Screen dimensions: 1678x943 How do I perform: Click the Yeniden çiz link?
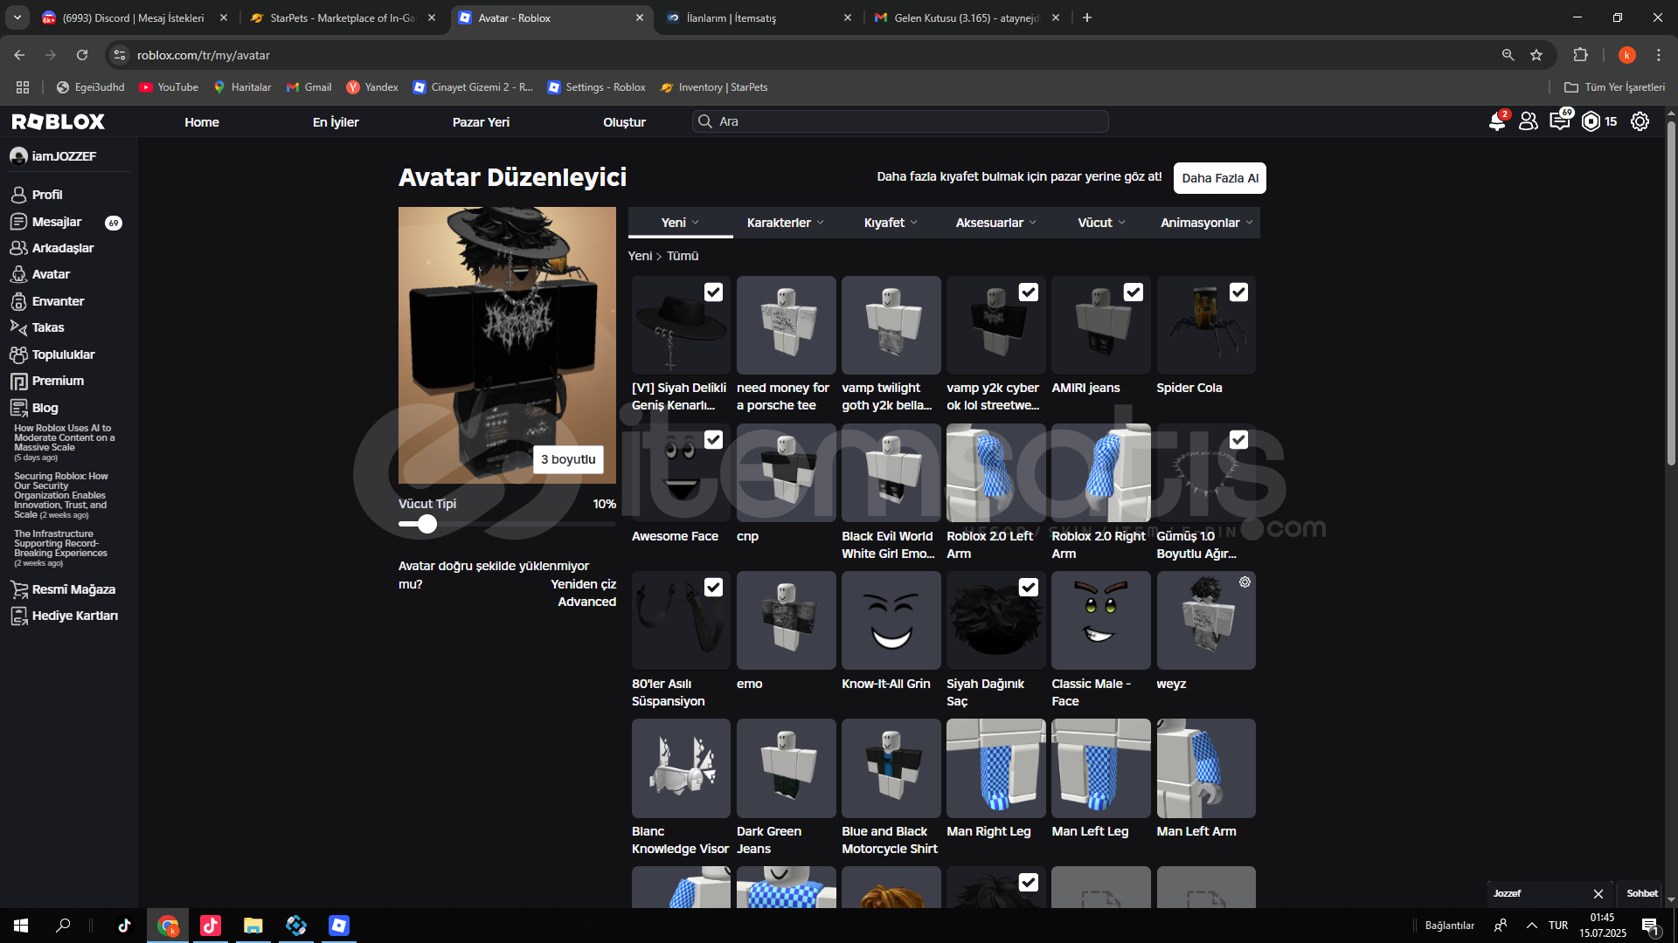click(583, 584)
